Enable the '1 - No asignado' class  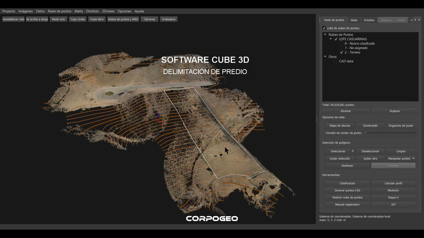coord(342,48)
